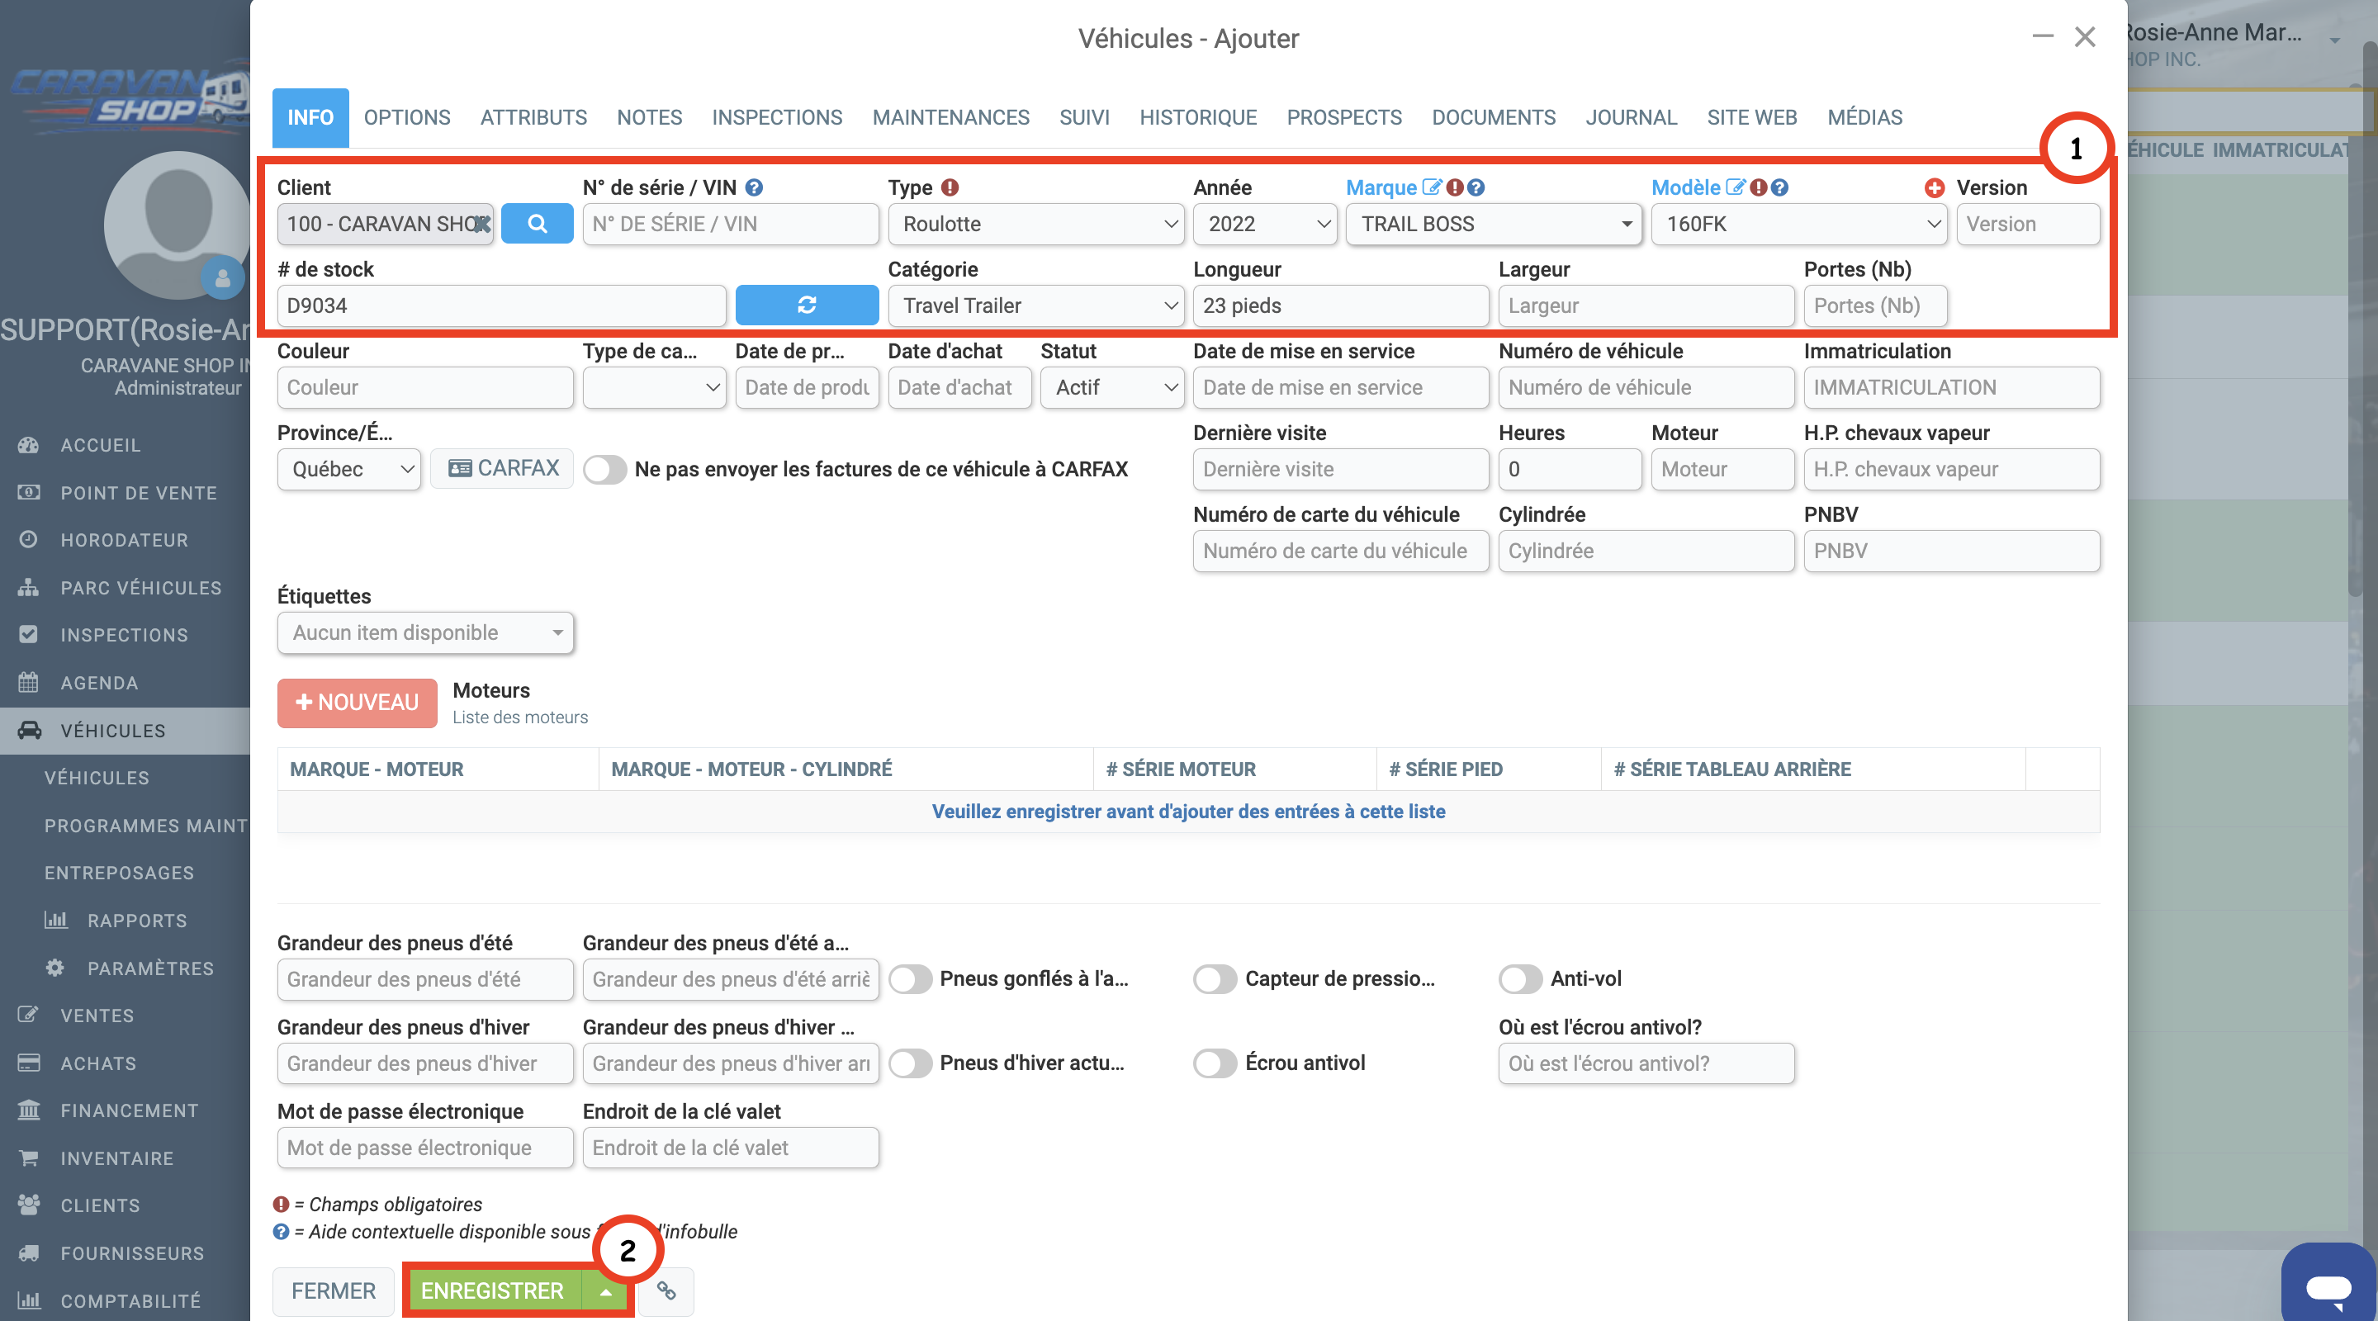Enable the Anti-vol switch
Screen dimensions: 2378x1321
point(1520,978)
